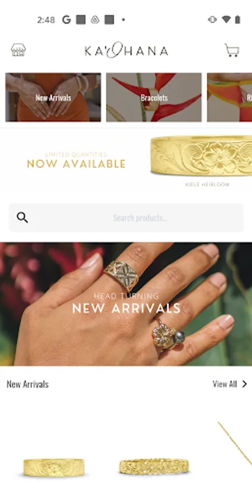Image resolution: width=252 pixels, height=501 pixels.
Task: Open the Bracelets category tile
Action: pos(154,97)
